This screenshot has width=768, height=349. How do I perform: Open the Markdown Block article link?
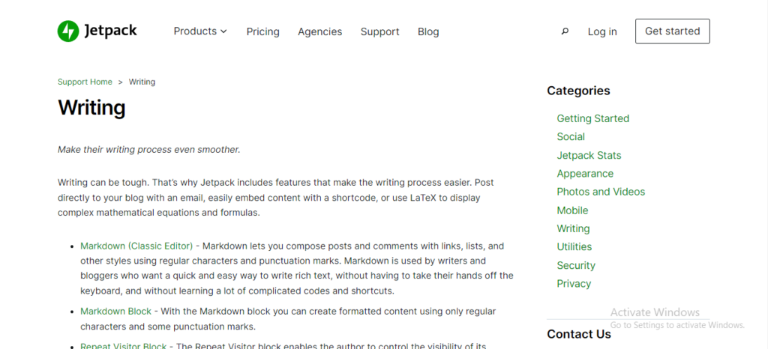115,311
